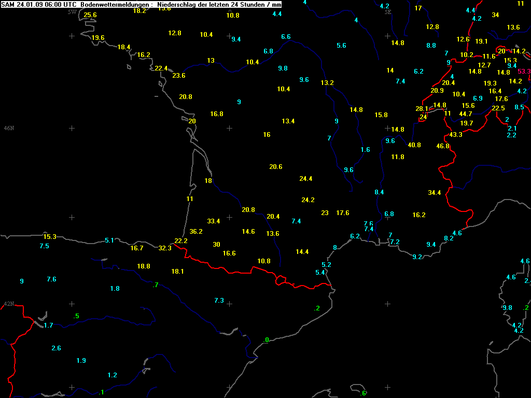Pick the yellow 36.2 station value

pos(196,232)
